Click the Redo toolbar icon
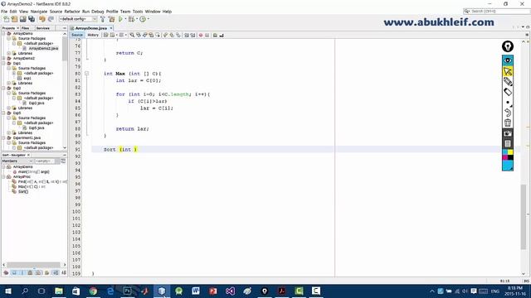The width and height of the screenshot is (531, 298). point(51,19)
